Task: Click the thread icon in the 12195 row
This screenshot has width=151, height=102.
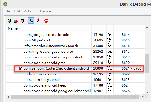Action: 110,74
